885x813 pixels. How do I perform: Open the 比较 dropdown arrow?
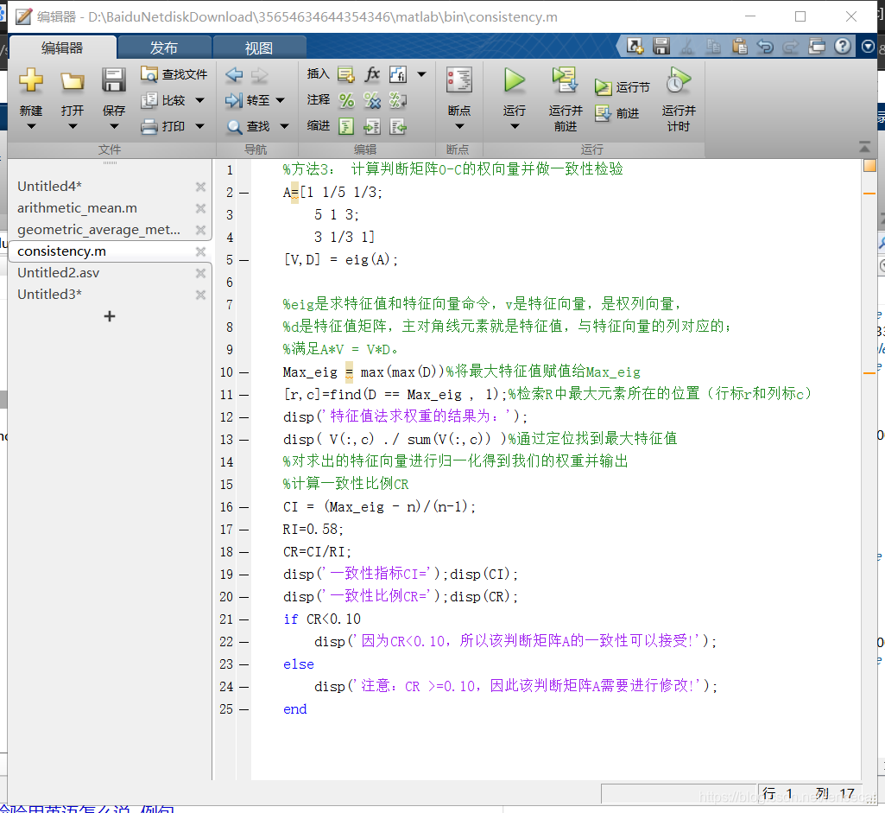[x=199, y=100]
